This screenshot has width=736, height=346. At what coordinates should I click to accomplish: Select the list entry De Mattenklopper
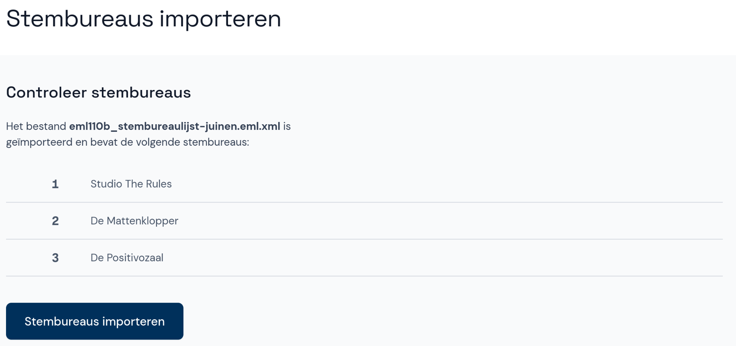click(x=134, y=221)
